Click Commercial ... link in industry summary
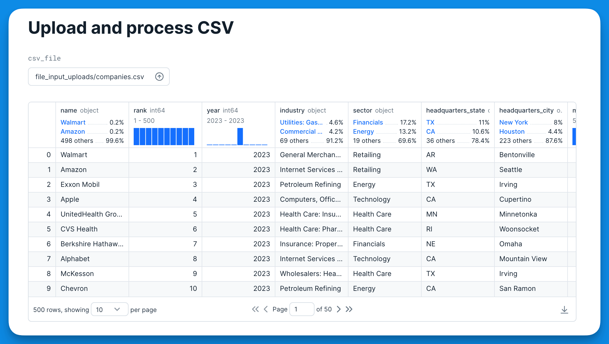 pos(301,131)
